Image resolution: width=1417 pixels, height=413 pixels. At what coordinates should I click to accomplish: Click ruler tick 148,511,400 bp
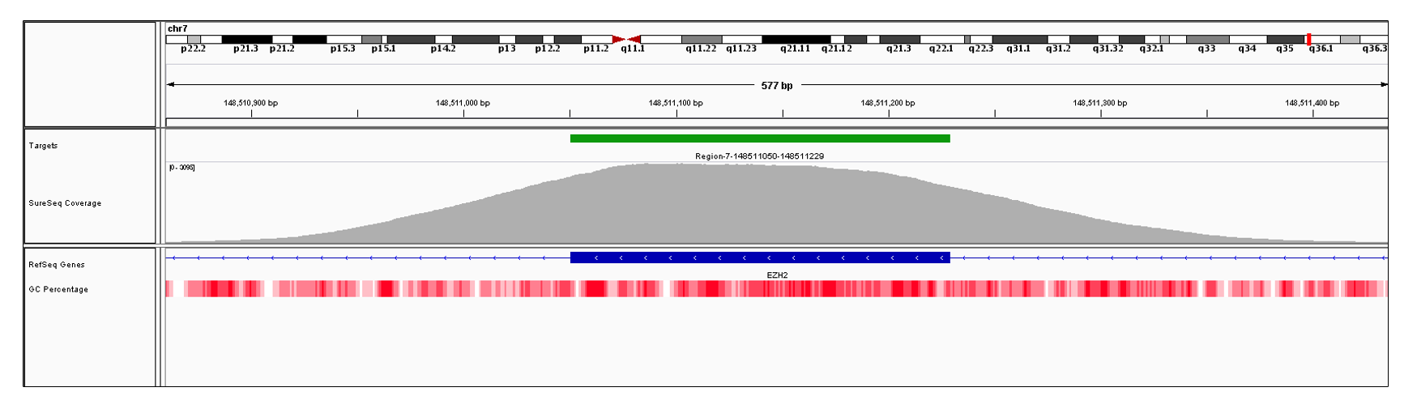pos(1312,103)
